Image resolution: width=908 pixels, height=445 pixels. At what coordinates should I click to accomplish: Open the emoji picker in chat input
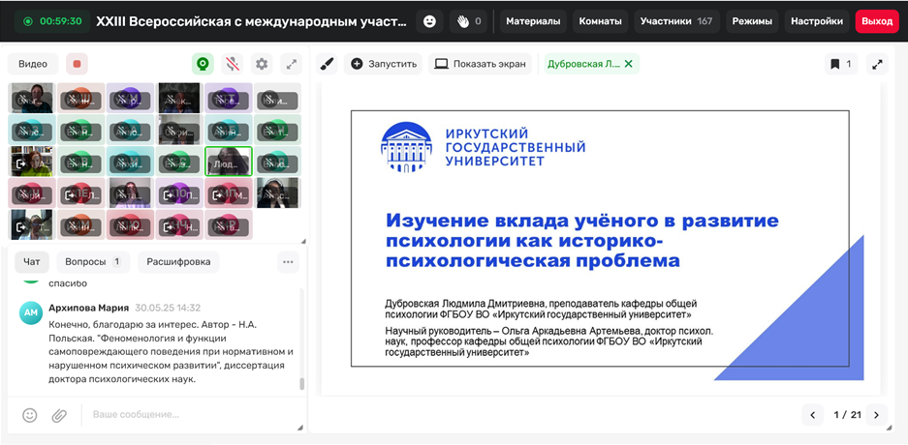[x=29, y=415]
